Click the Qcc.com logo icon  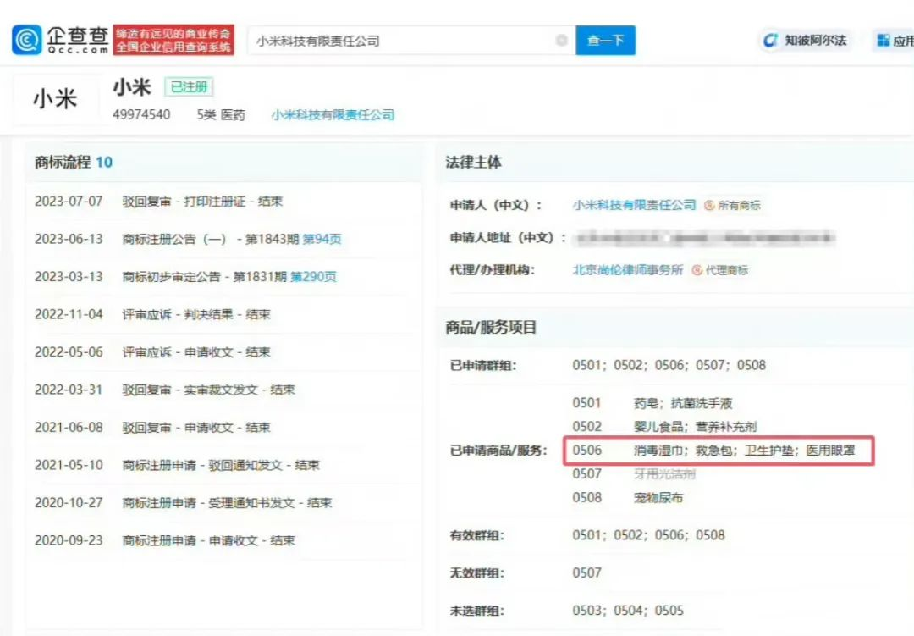pyautogui.click(x=27, y=40)
